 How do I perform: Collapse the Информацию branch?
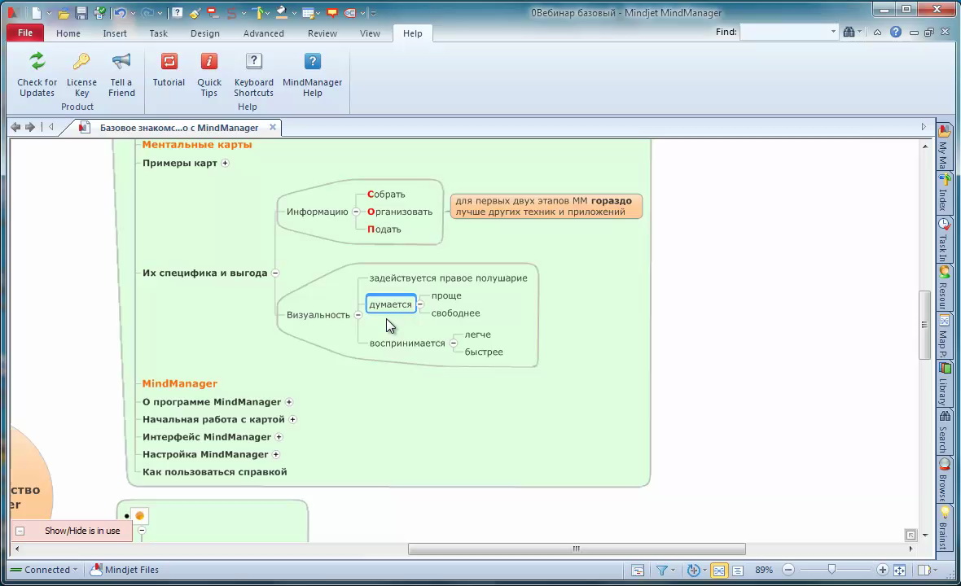[x=355, y=212]
